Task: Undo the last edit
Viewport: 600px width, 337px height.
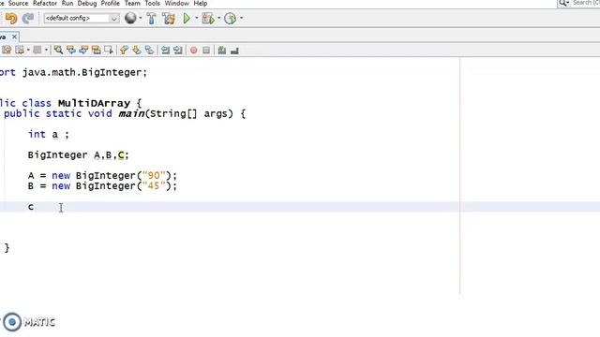Action: pyautogui.click(x=10, y=18)
